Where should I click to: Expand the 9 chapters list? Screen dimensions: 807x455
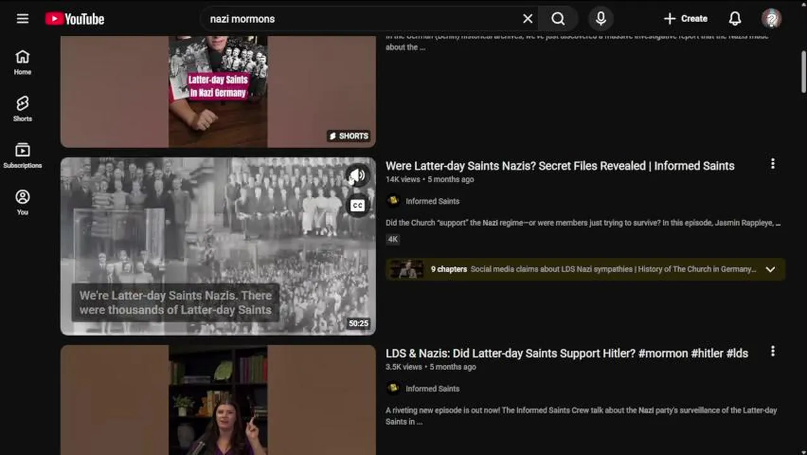point(770,269)
